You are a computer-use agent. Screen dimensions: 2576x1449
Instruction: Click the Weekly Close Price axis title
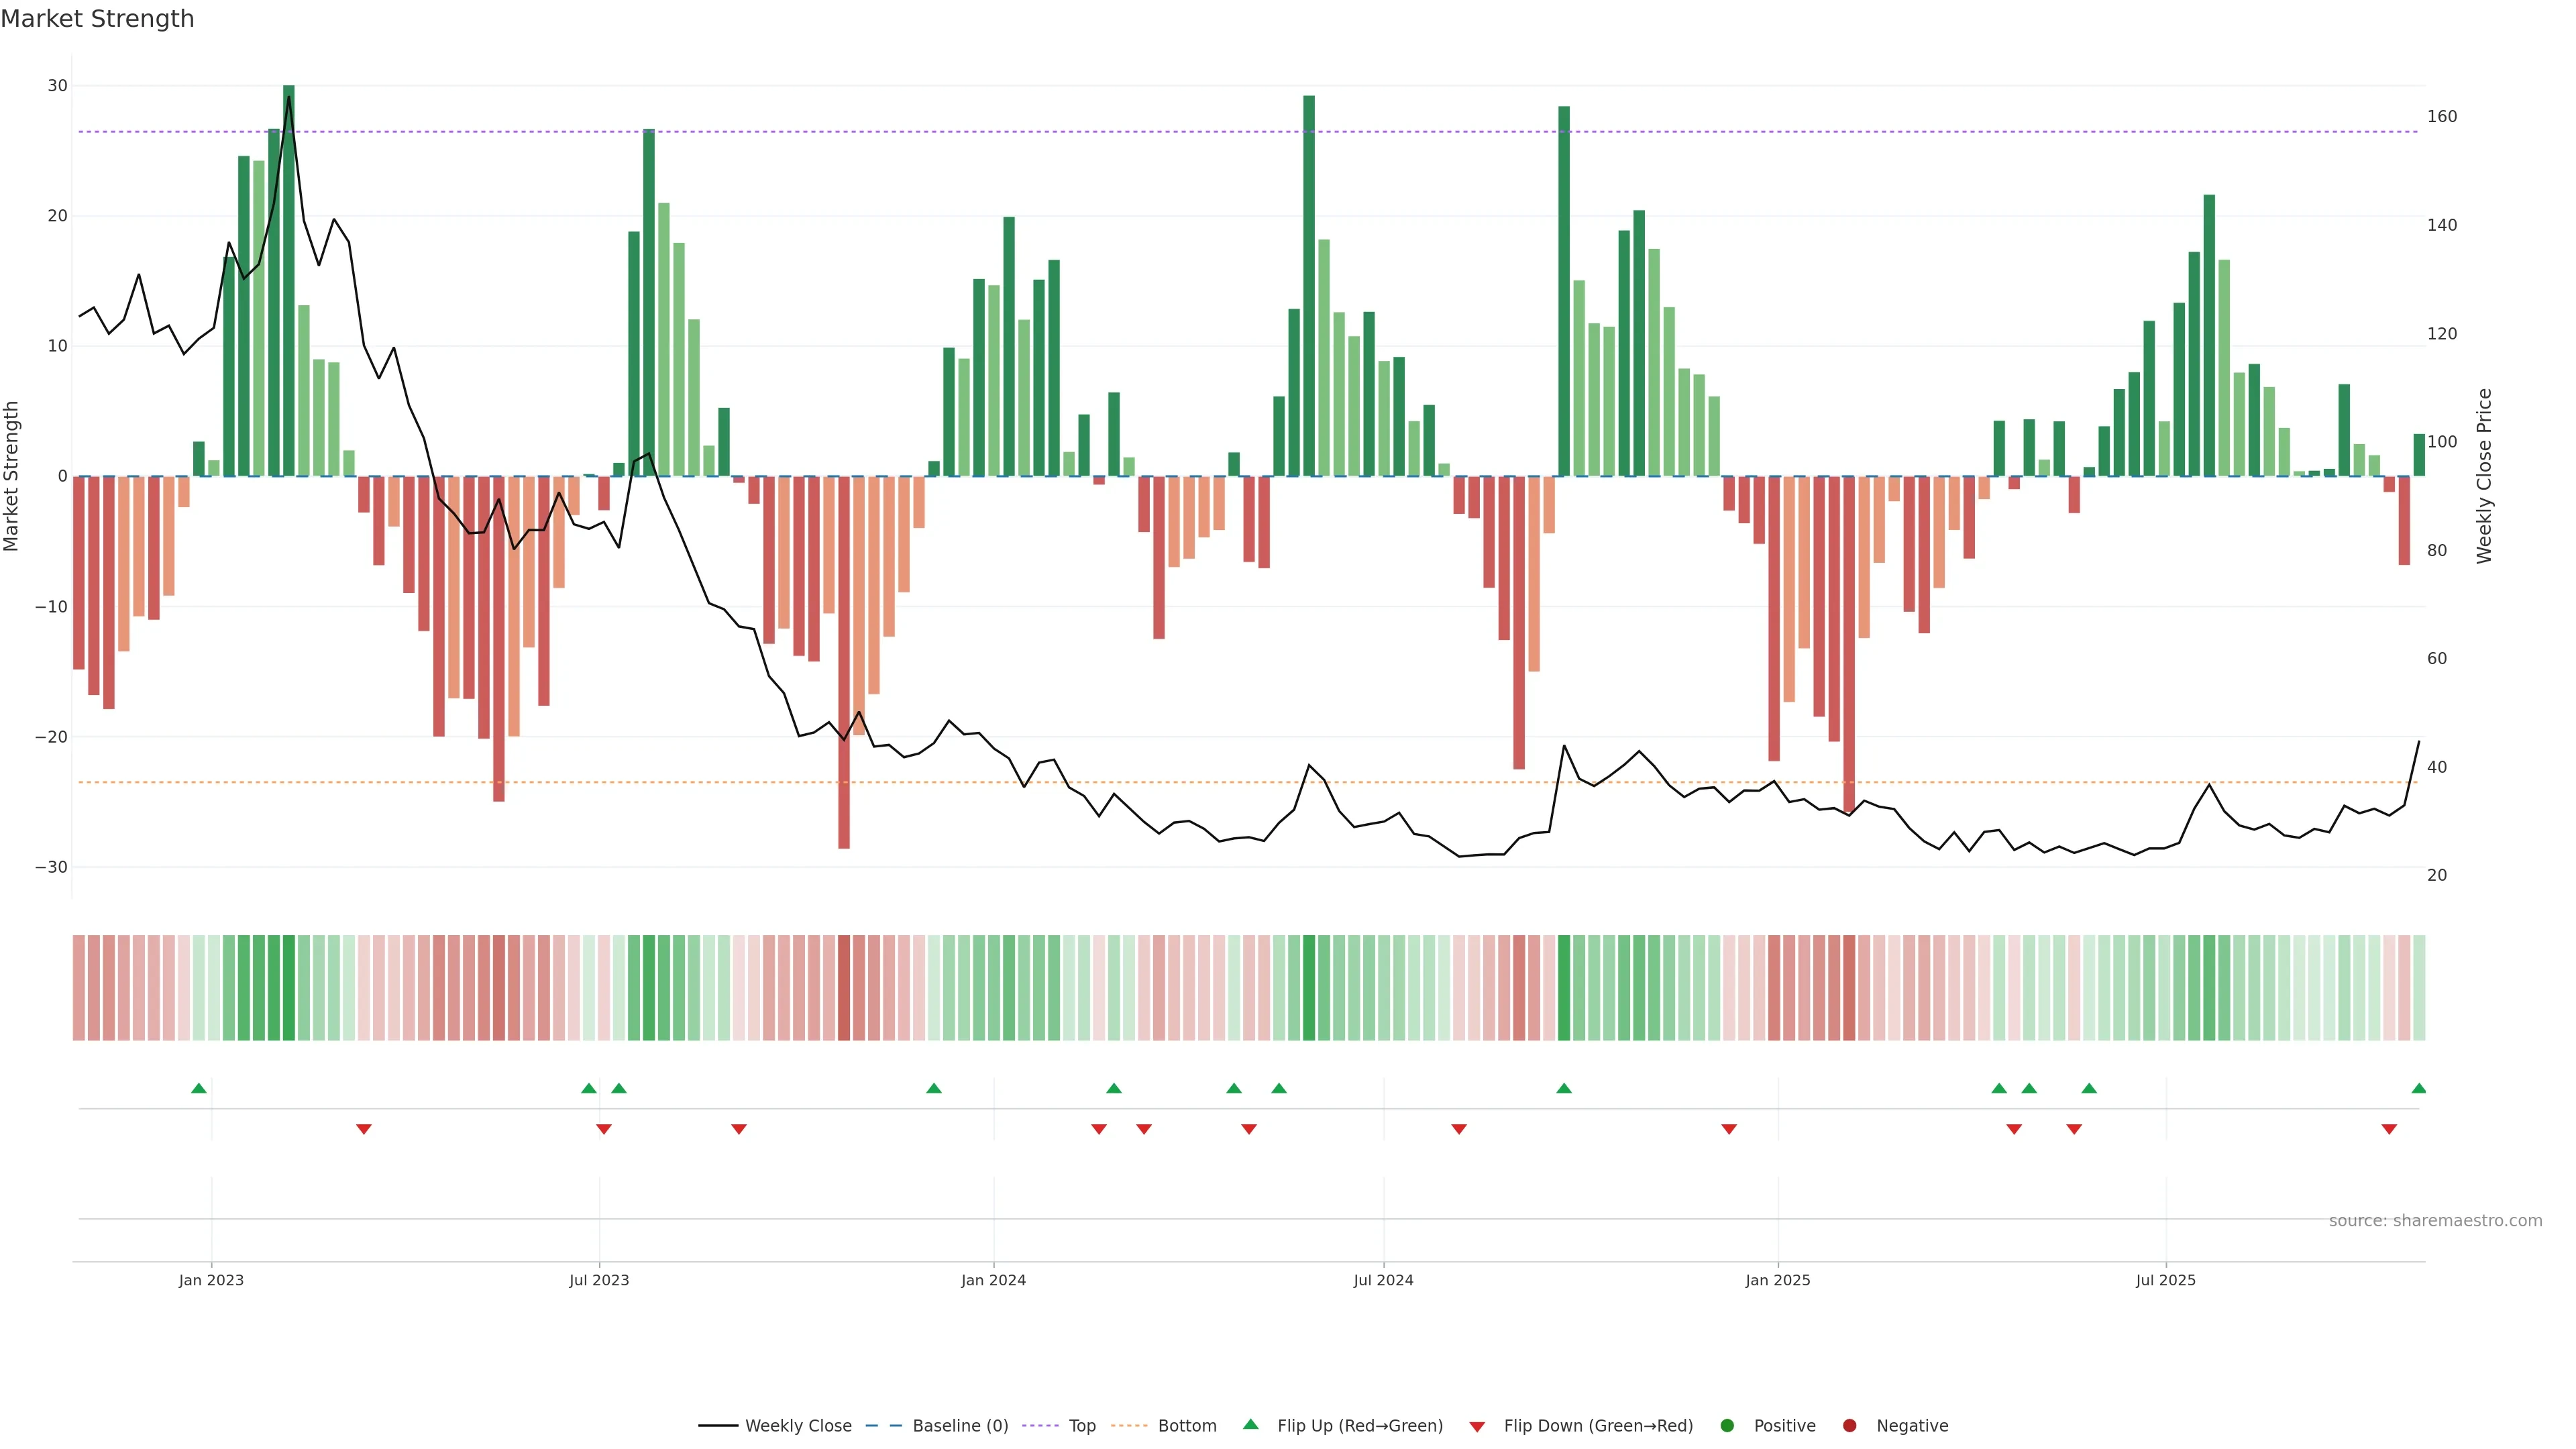pos(2484,476)
